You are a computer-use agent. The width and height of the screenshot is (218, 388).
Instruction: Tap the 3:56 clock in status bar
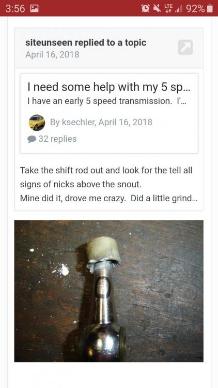(15, 9)
